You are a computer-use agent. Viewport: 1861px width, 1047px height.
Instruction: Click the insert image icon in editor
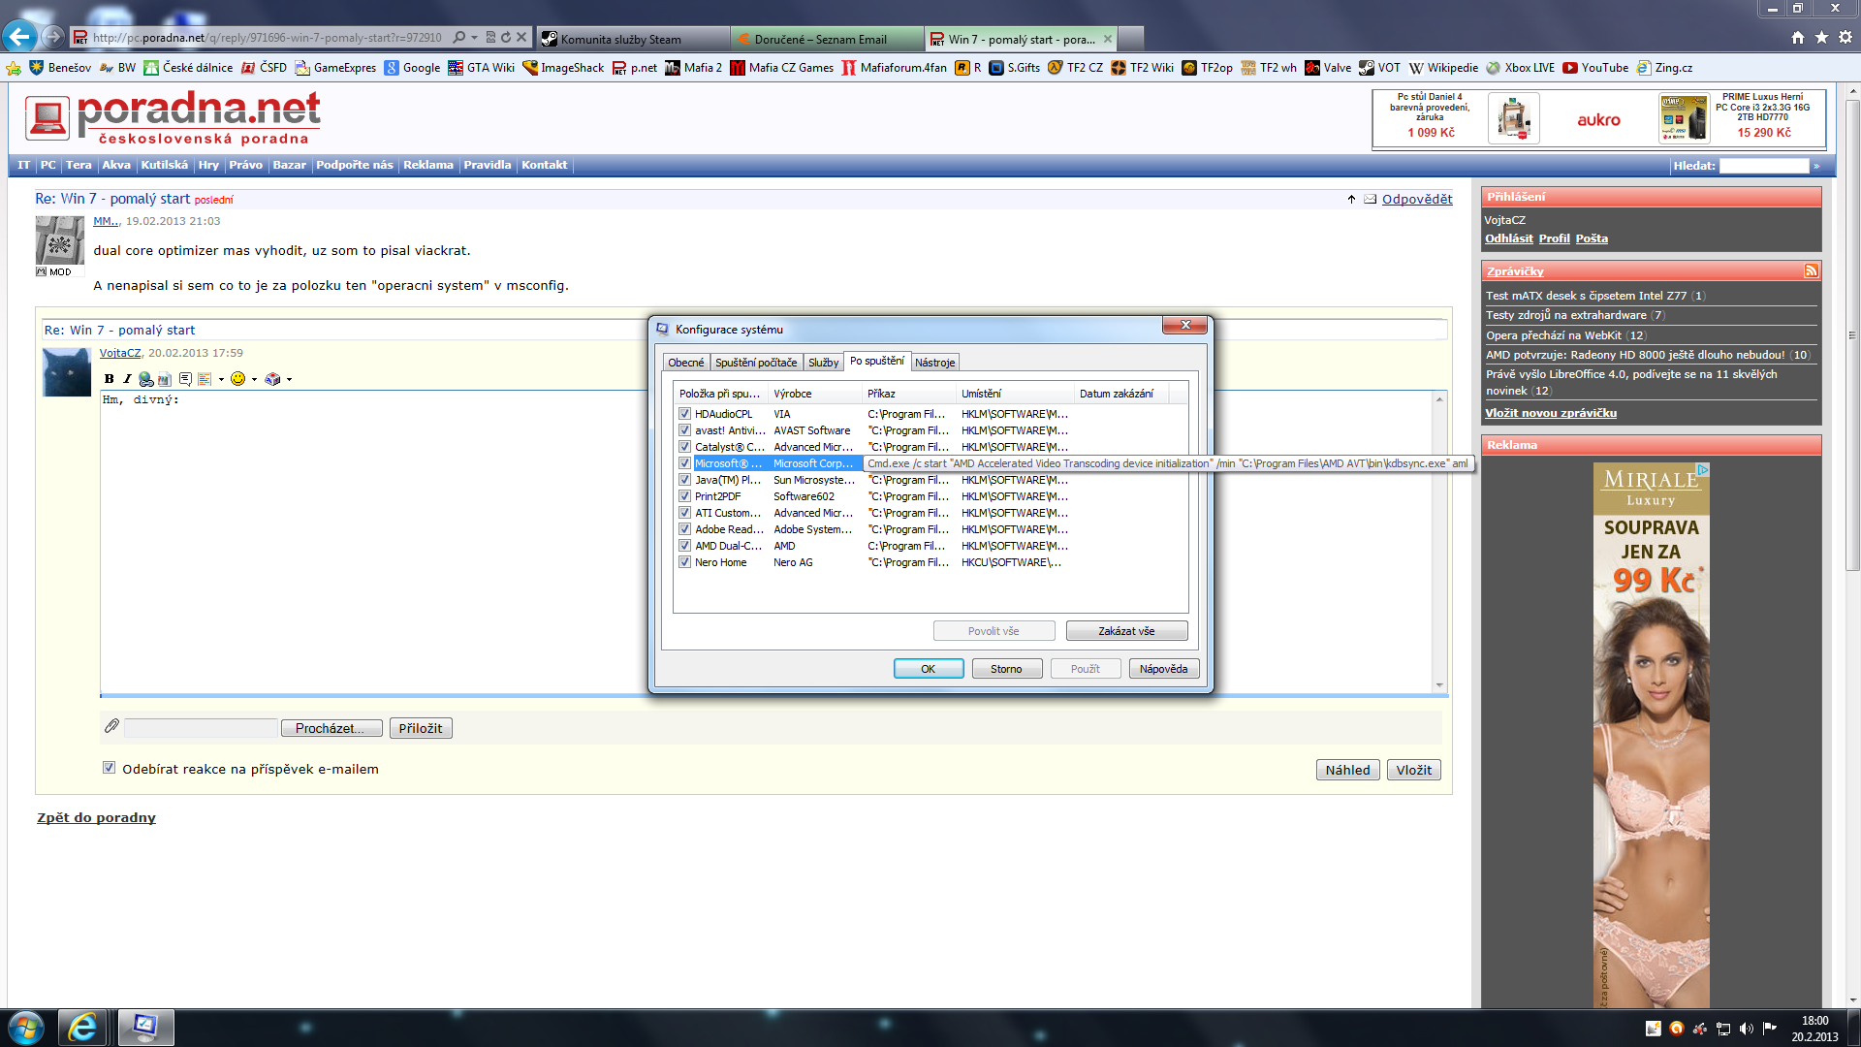point(165,379)
